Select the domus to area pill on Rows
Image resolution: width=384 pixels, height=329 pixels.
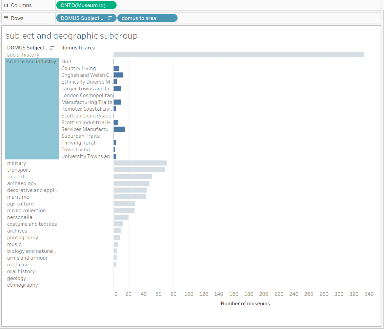pos(147,18)
